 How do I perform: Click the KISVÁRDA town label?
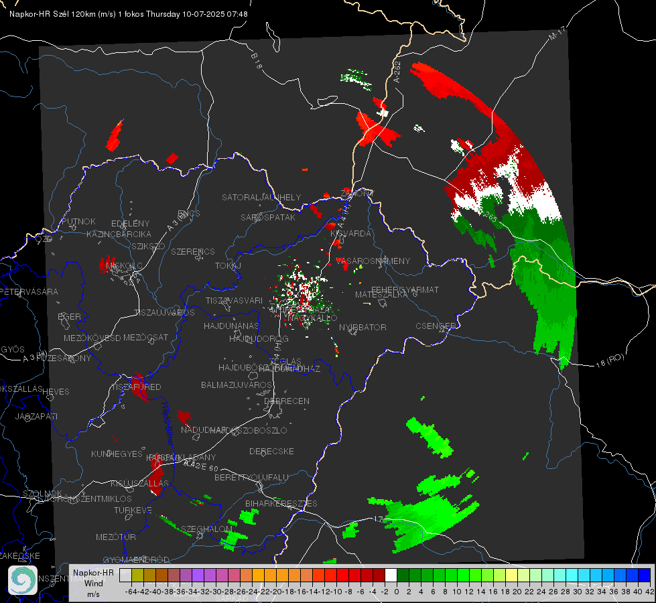[350, 234]
